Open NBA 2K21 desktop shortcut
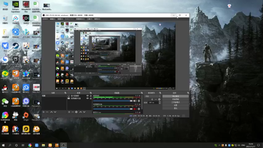This screenshot has height=148, width=263. tap(36, 88)
